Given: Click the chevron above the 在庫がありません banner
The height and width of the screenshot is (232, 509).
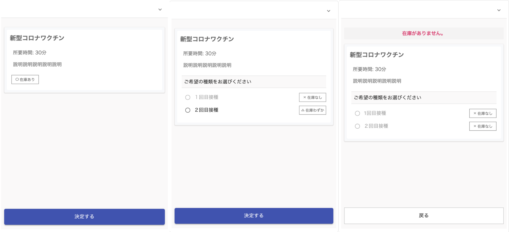Looking at the screenshot, I should 499,10.
